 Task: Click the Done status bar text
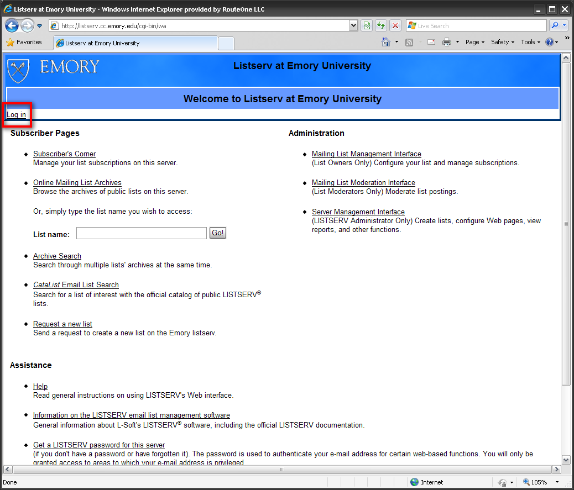(10, 482)
